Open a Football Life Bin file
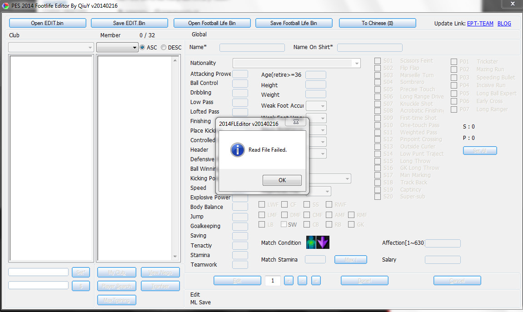Viewport: 523px width, 312px height. coord(212,23)
